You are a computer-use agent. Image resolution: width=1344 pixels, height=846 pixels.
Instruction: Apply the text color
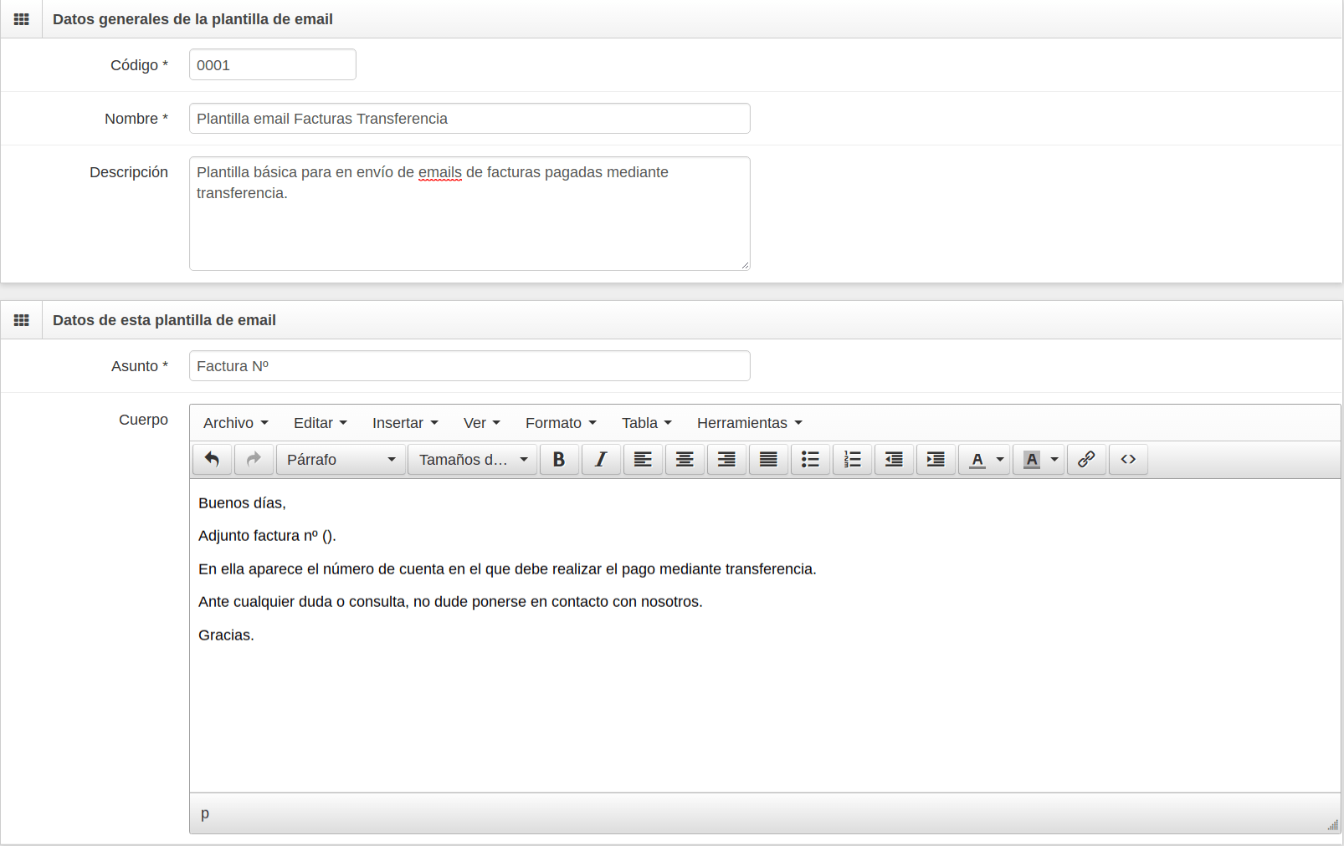977,459
